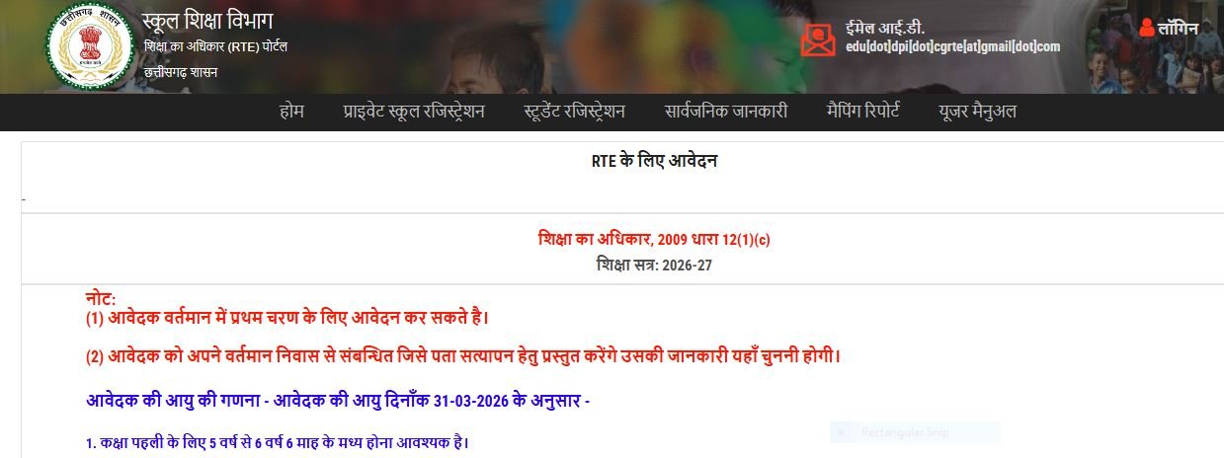
Task: Click the छत्तीसगढ़ शासन header text
Action: tap(181, 72)
